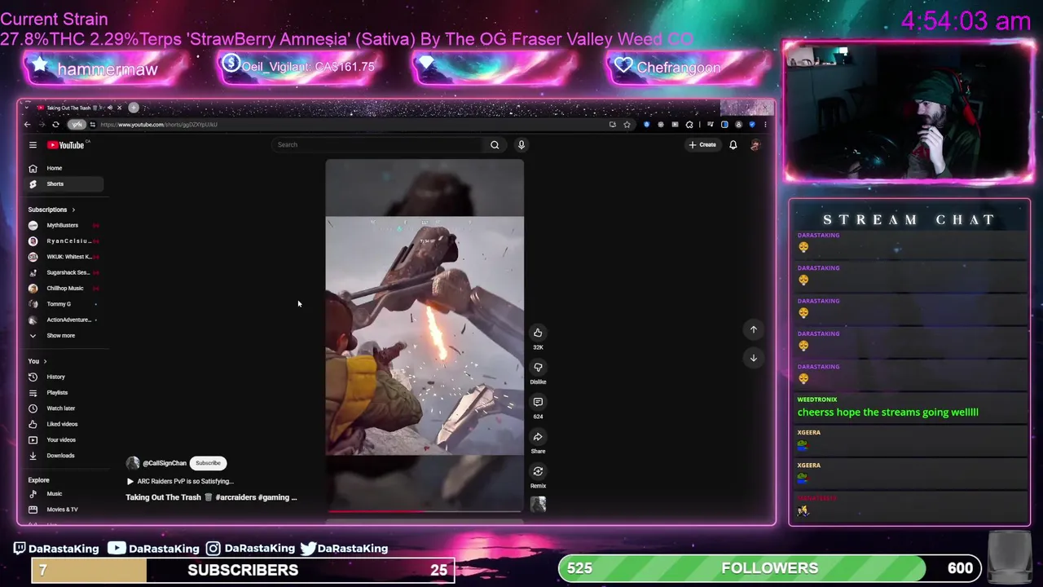This screenshot has width=1043, height=587.
Task: Select Shorts in the sidebar
Action: click(x=64, y=184)
